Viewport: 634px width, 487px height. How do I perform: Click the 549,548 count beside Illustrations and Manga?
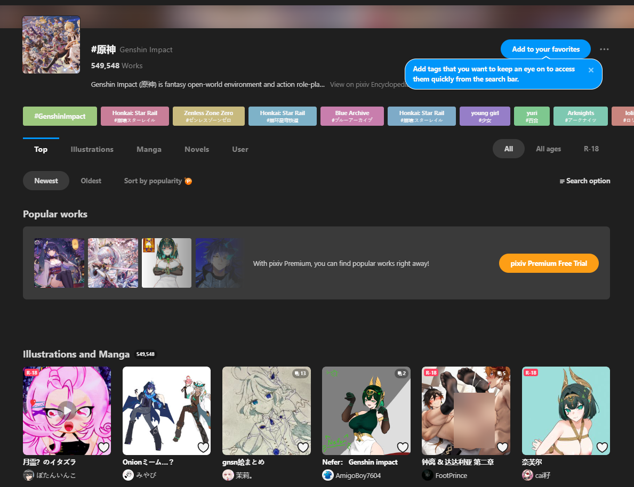(146, 354)
